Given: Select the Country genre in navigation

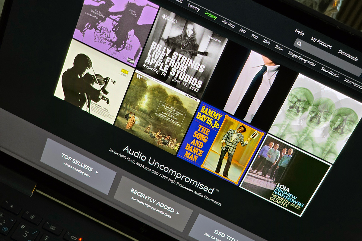Looking at the screenshot, I should (x=194, y=7).
